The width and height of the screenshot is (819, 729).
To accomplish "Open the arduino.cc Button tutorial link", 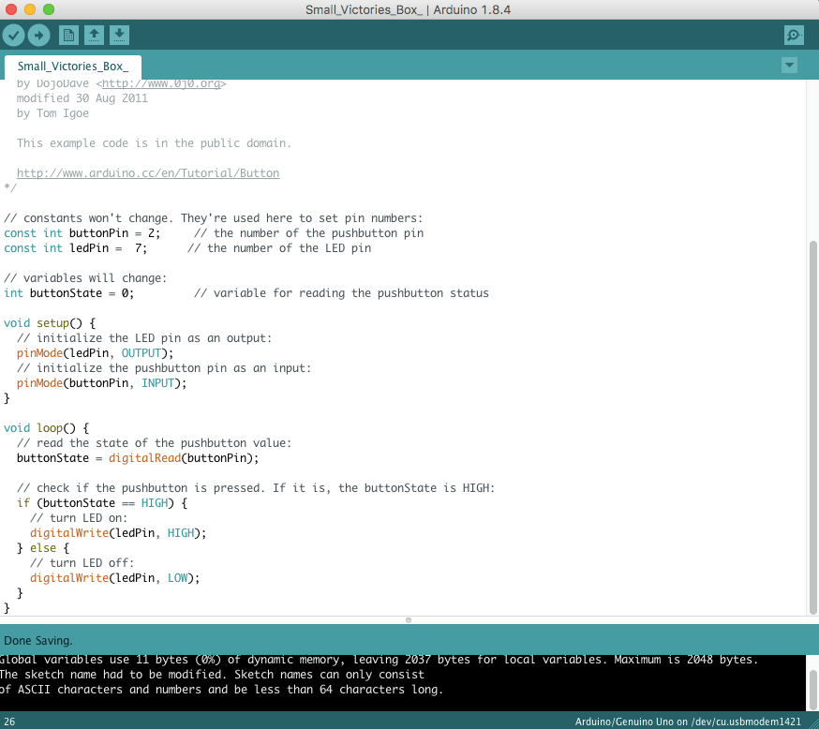I will point(147,172).
